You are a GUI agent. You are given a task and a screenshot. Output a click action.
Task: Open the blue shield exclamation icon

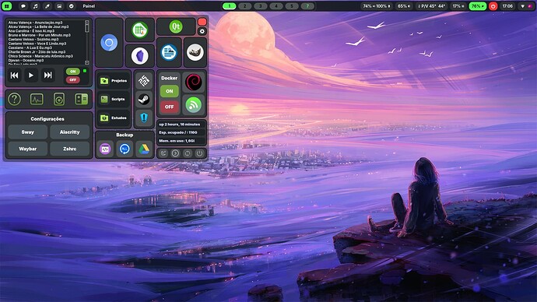pyautogui.click(x=144, y=118)
